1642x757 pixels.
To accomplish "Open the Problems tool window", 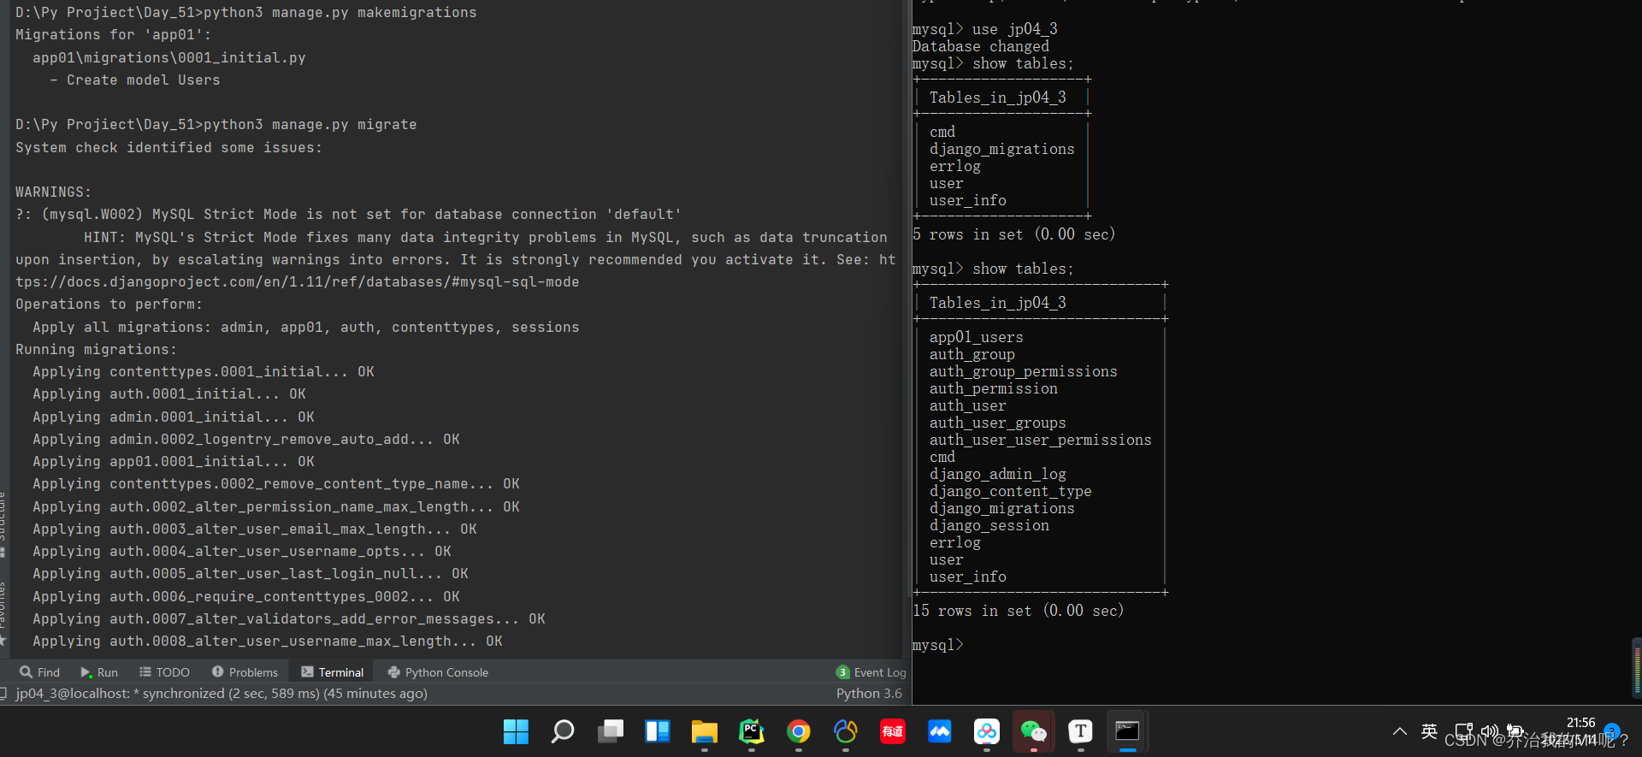I will (245, 672).
